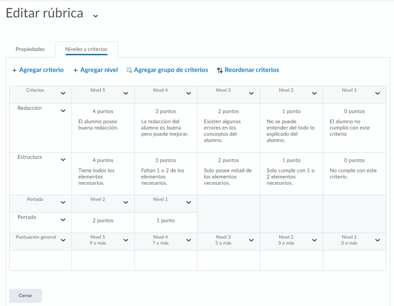Click the Reordenar criterios arrows icon
The height and width of the screenshot is (306, 394).
click(x=220, y=70)
